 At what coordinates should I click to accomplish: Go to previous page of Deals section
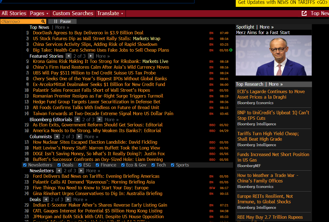click(46, 199)
